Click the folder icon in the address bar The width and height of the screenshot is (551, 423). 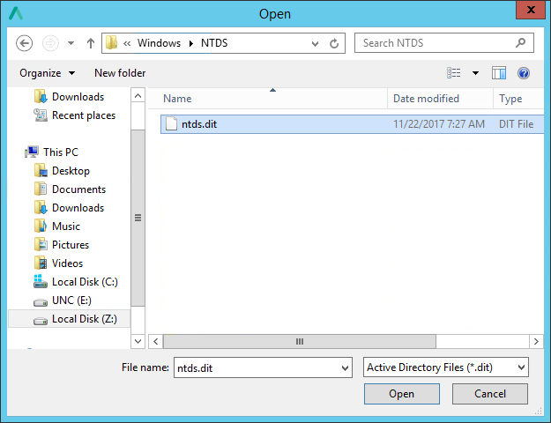coord(111,43)
